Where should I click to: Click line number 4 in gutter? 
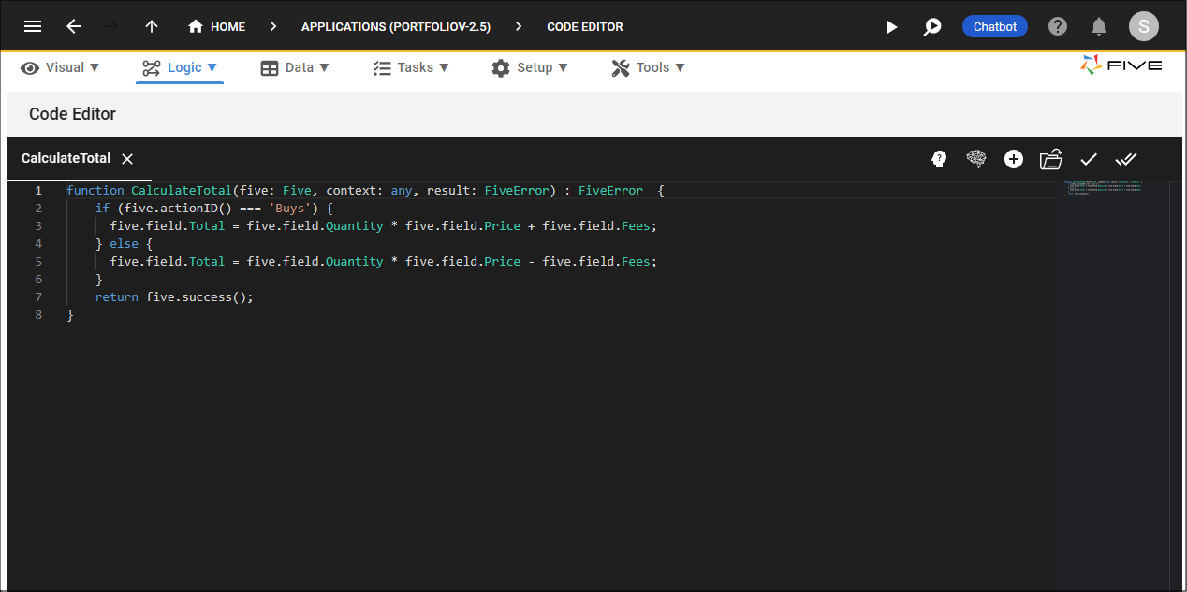38,244
